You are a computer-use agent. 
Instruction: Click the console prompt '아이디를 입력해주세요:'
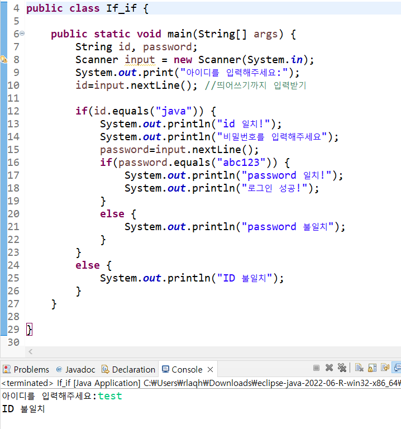click(x=49, y=396)
